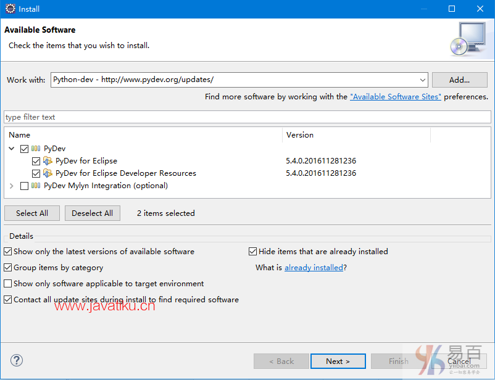Click the PyDev for Eclipse feature icon
The width and height of the screenshot is (495, 380).
pos(48,161)
